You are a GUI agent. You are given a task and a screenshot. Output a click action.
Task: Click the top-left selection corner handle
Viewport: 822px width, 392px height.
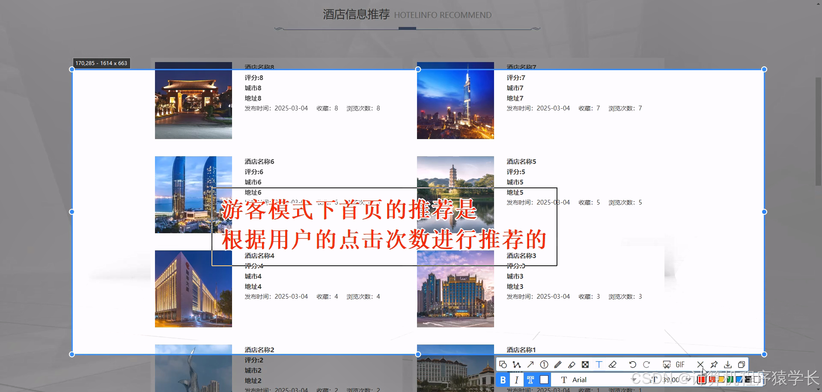72,69
